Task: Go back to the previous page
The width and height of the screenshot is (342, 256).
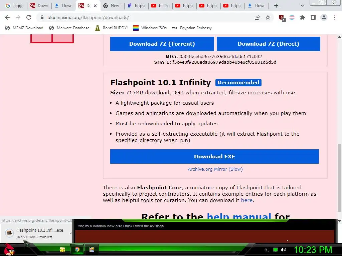Action: (7, 17)
